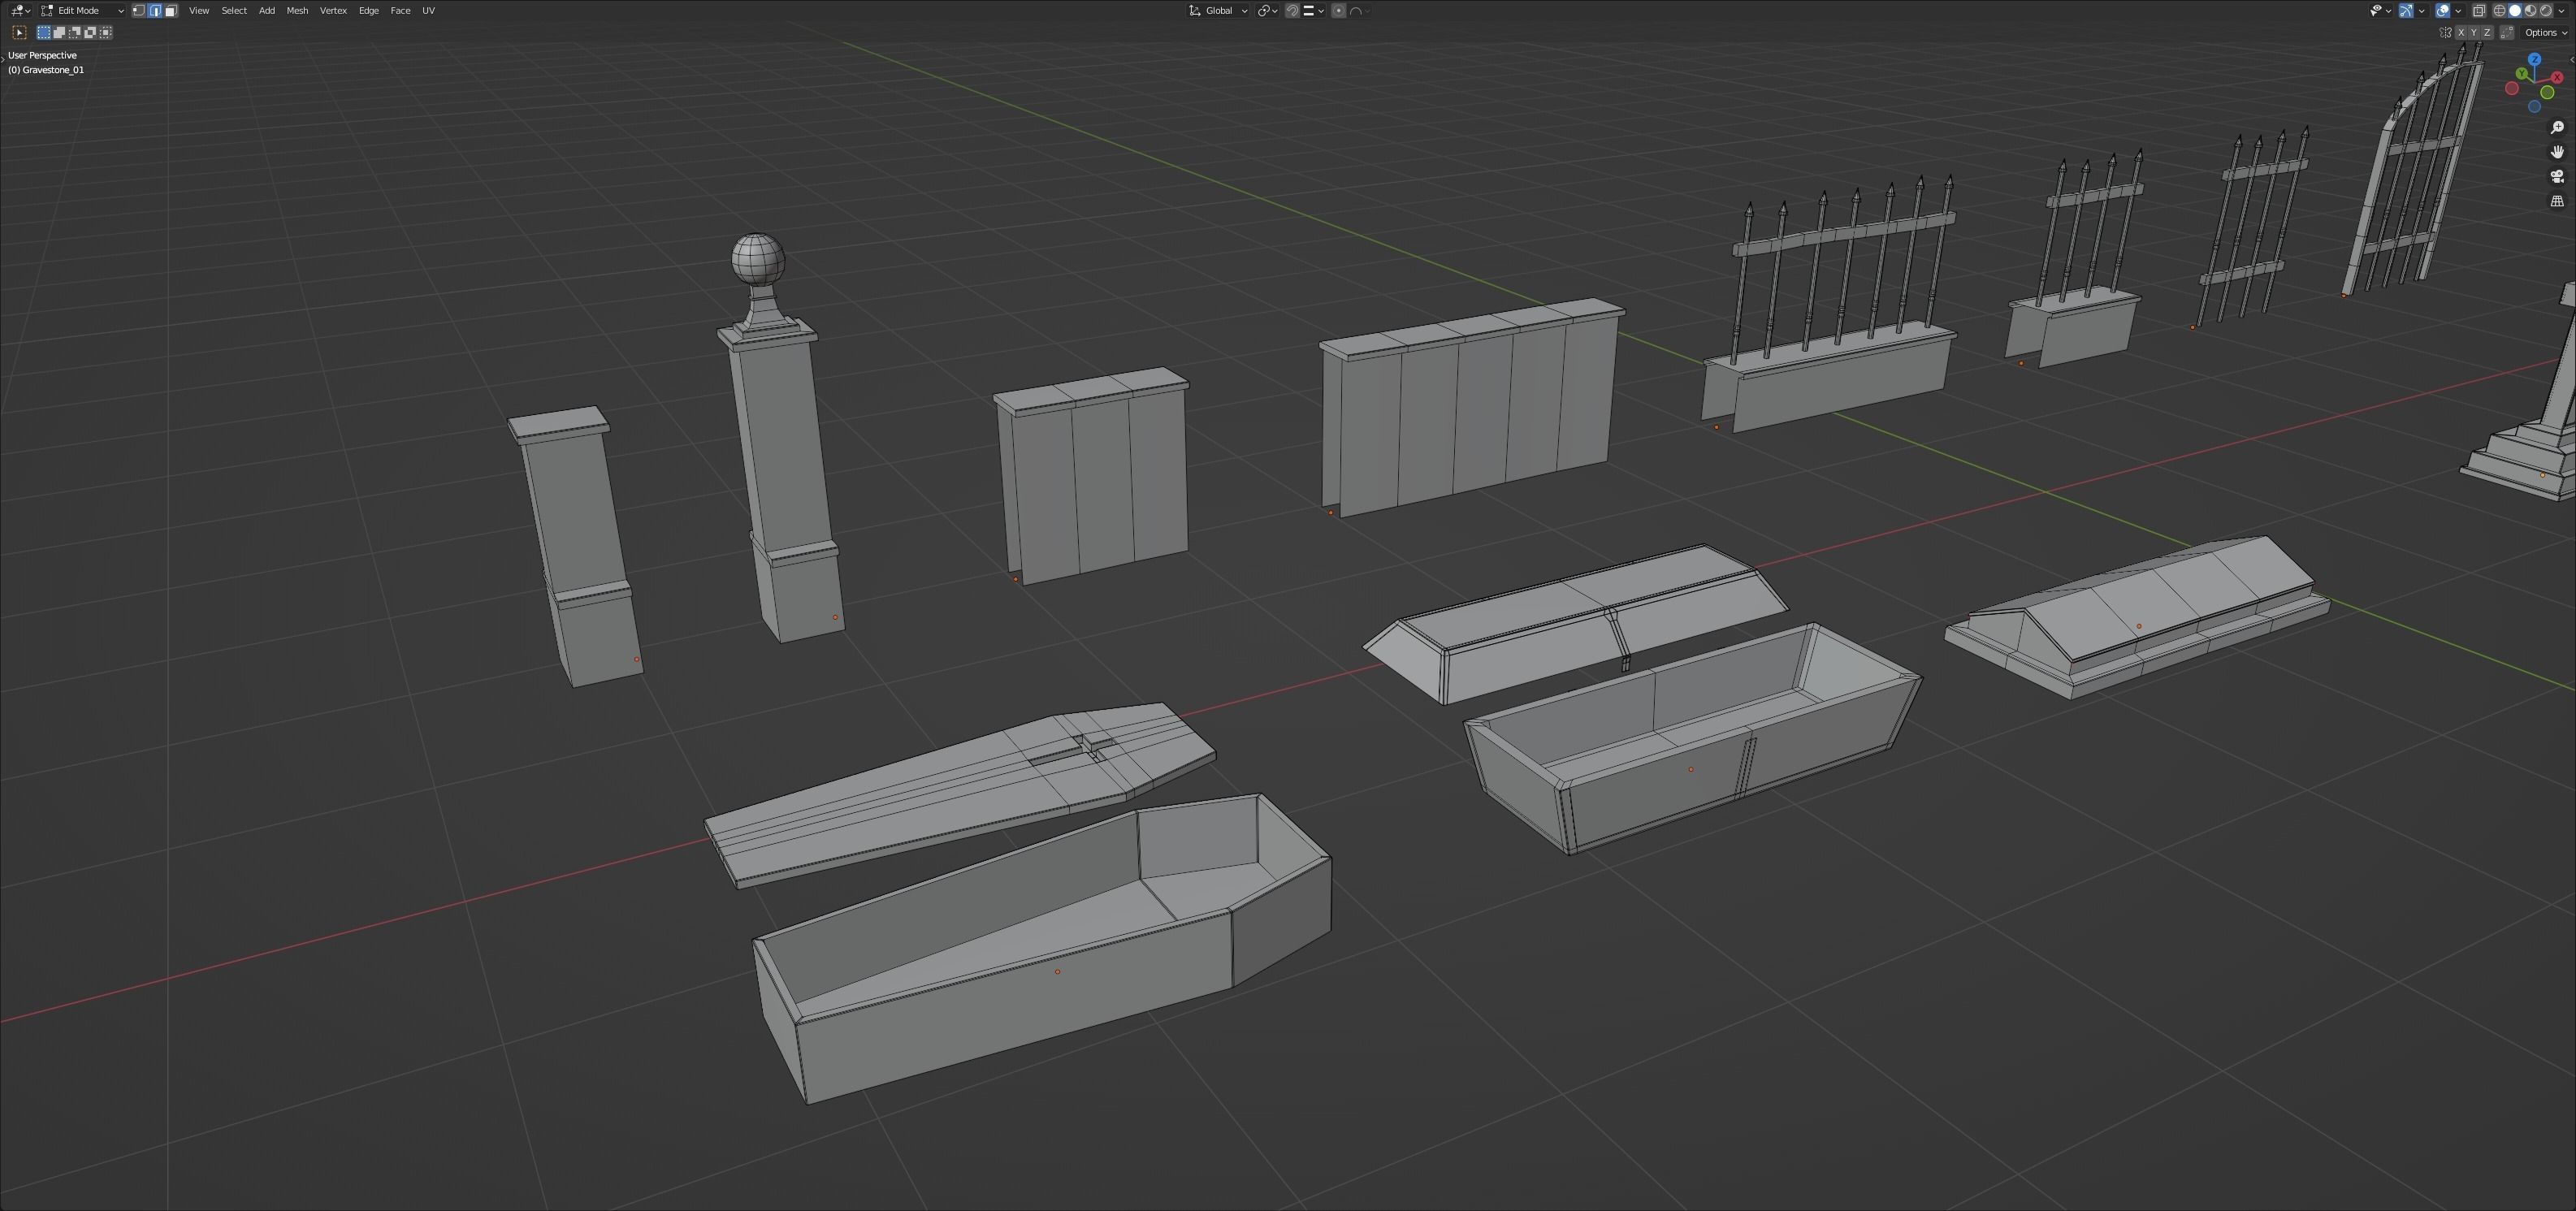Open the View menu

pos(199,10)
